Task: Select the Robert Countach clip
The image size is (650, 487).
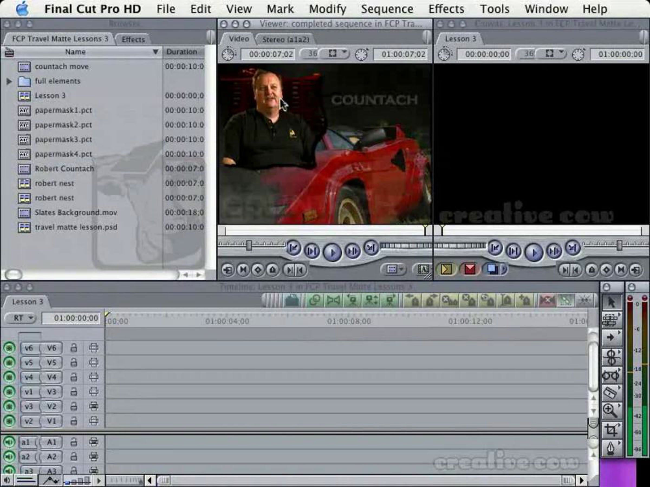Action: tap(64, 169)
